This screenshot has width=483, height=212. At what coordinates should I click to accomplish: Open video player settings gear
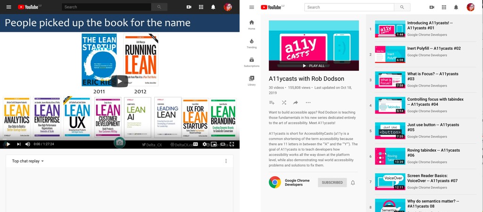(x=205, y=144)
